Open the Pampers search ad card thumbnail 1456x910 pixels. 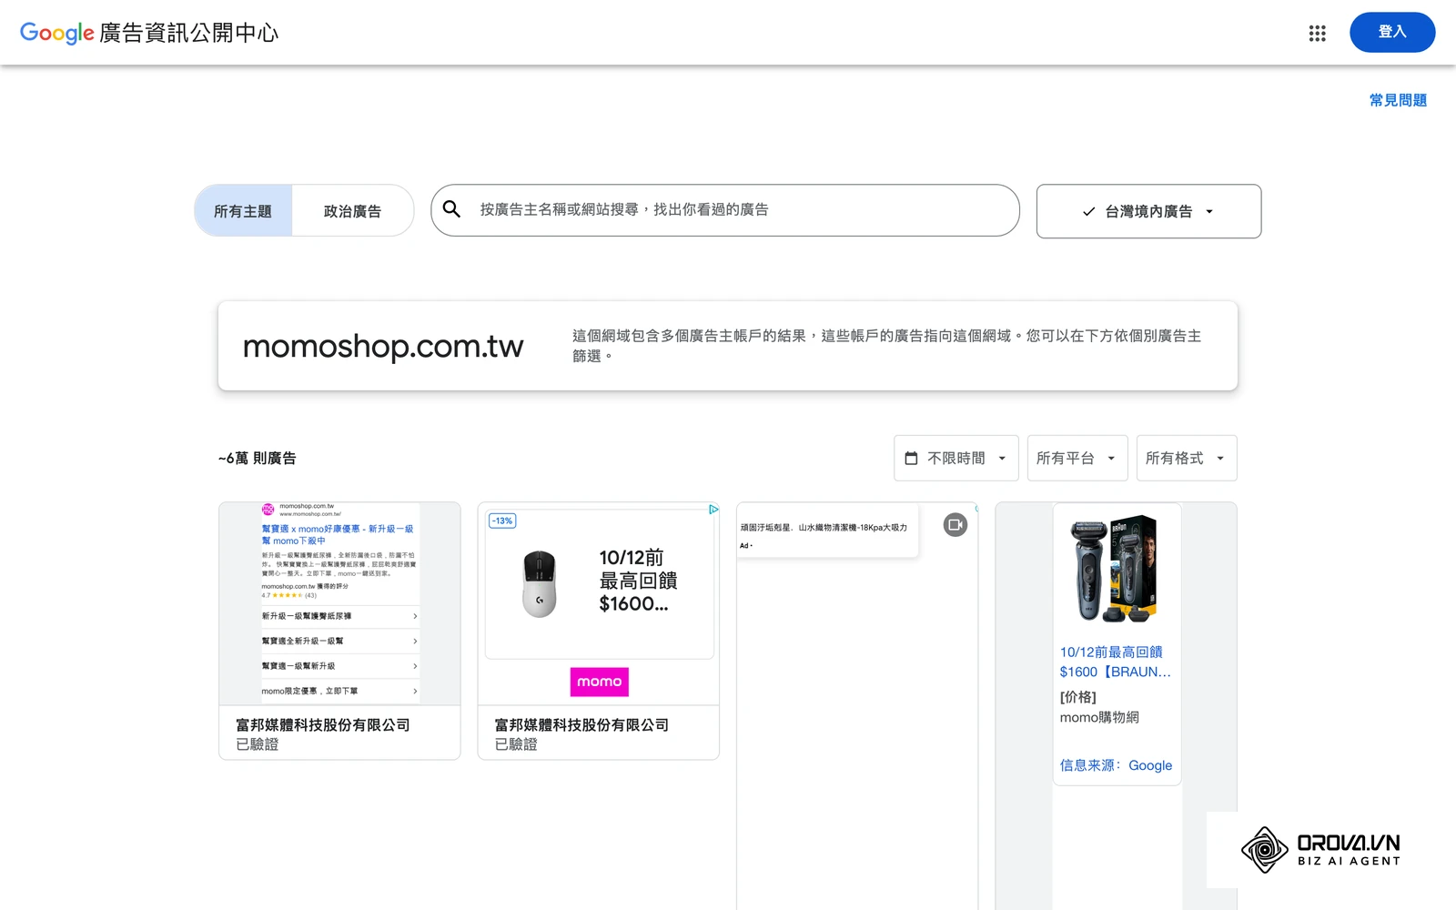pos(339,603)
